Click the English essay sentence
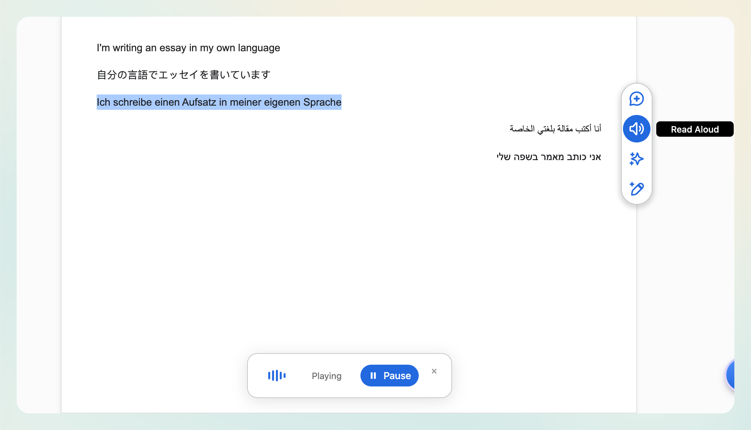 (x=188, y=48)
